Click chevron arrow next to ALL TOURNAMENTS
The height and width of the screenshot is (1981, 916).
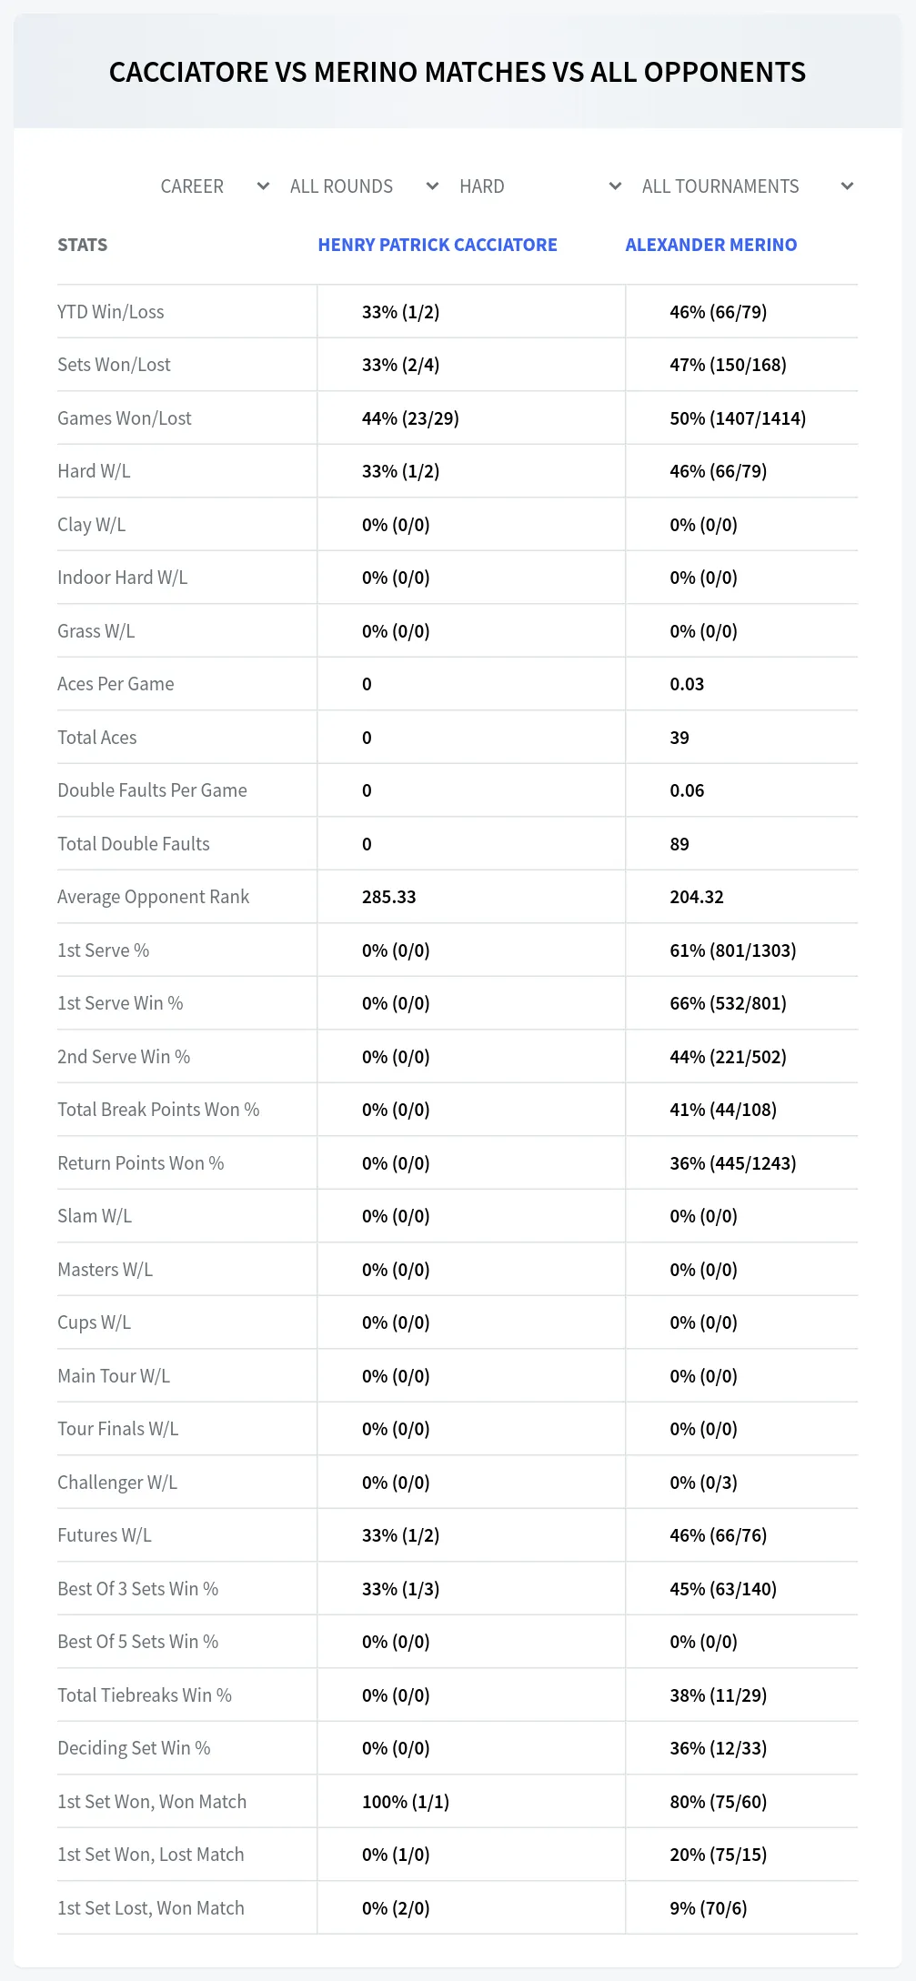click(x=847, y=186)
